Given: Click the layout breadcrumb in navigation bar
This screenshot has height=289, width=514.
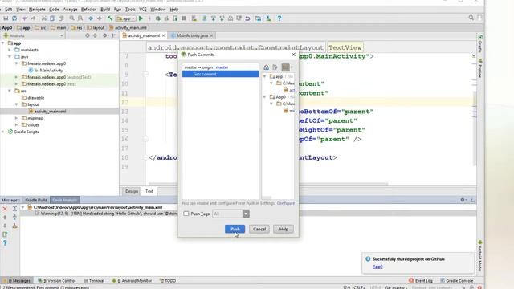Looking at the screenshot, I should click(96, 28).
